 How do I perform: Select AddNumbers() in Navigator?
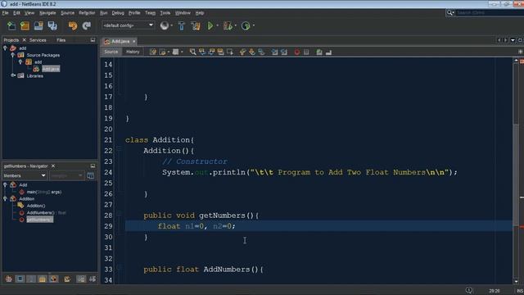click(40, 213)
